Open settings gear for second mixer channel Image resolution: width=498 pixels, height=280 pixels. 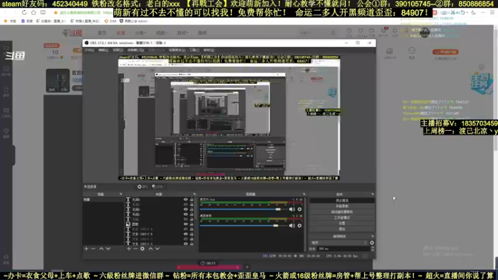299,226
